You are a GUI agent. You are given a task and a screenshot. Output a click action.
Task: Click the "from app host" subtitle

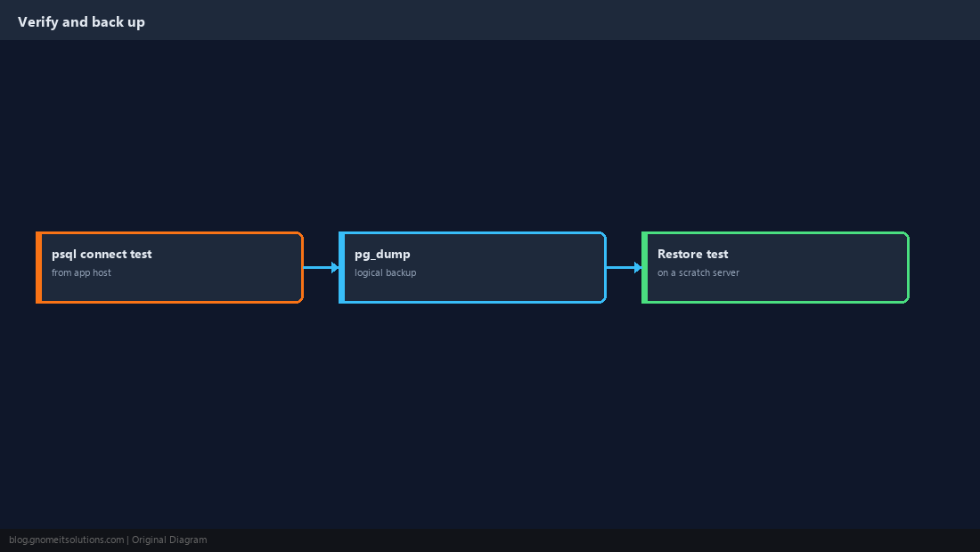(x=81, y=272)
